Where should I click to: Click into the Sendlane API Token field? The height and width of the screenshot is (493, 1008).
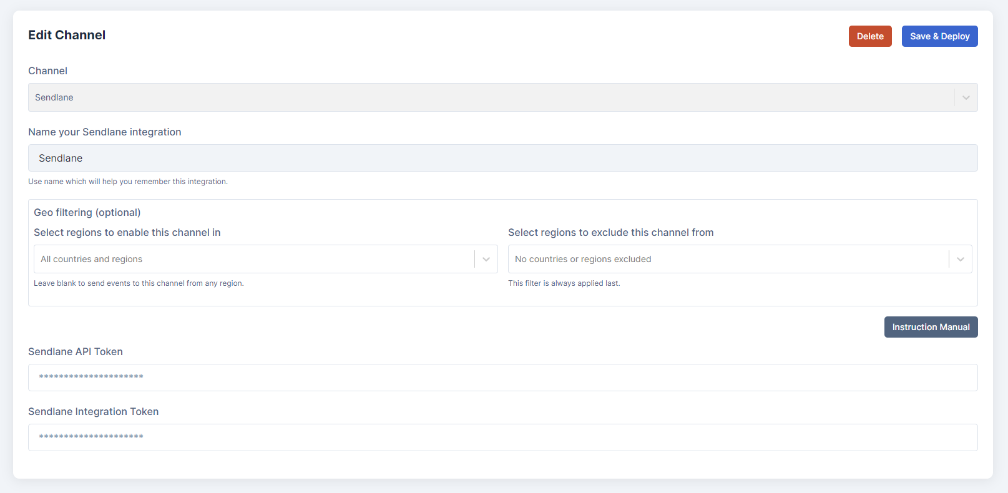click(x=502, y=378)
